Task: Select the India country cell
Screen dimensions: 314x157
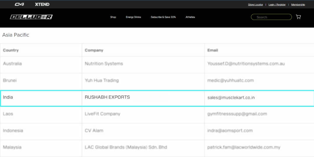Action: (8, 97)
